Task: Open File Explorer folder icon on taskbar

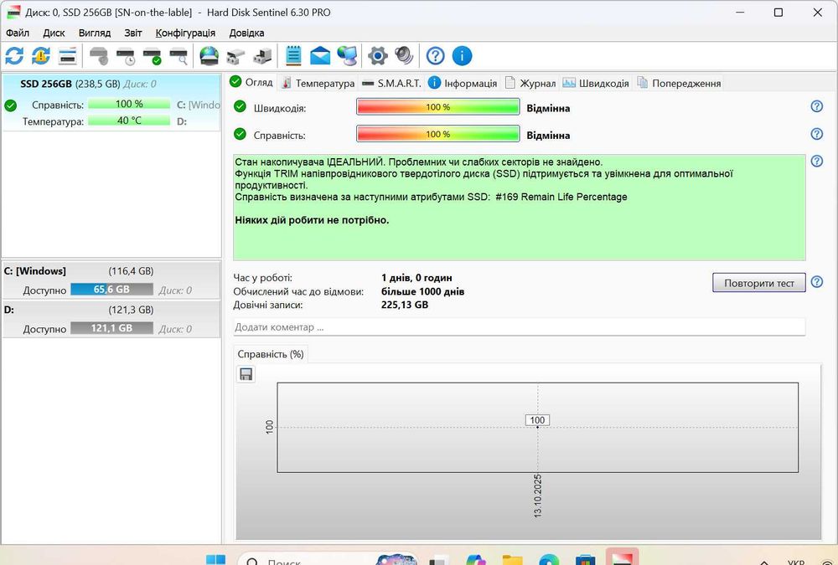Action: tap(513, 560)
